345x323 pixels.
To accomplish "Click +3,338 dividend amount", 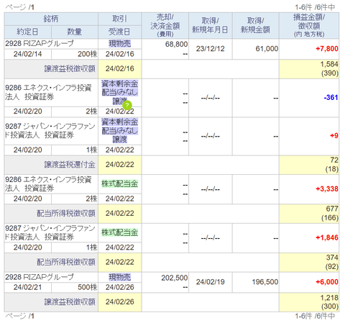I will pos(327,189).
